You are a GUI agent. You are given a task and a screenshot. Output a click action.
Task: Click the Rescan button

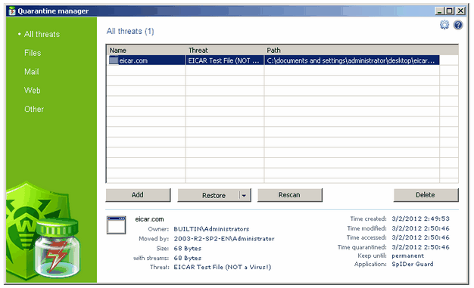coord(289,195)
